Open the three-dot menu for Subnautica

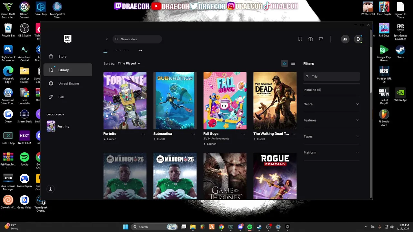click(x=193, y=134)
